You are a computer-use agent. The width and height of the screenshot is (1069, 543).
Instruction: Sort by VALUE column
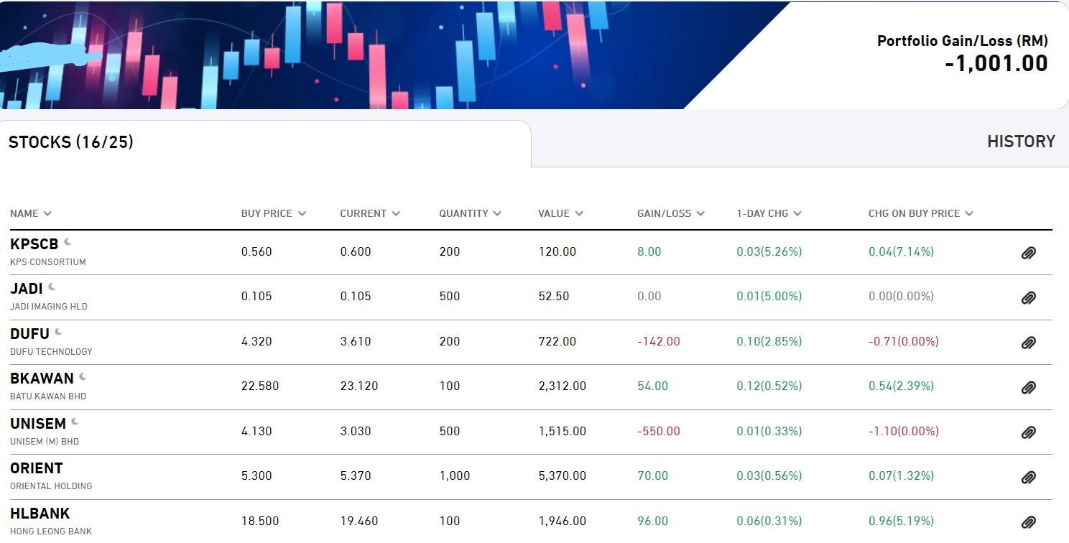tap(560, 213)
